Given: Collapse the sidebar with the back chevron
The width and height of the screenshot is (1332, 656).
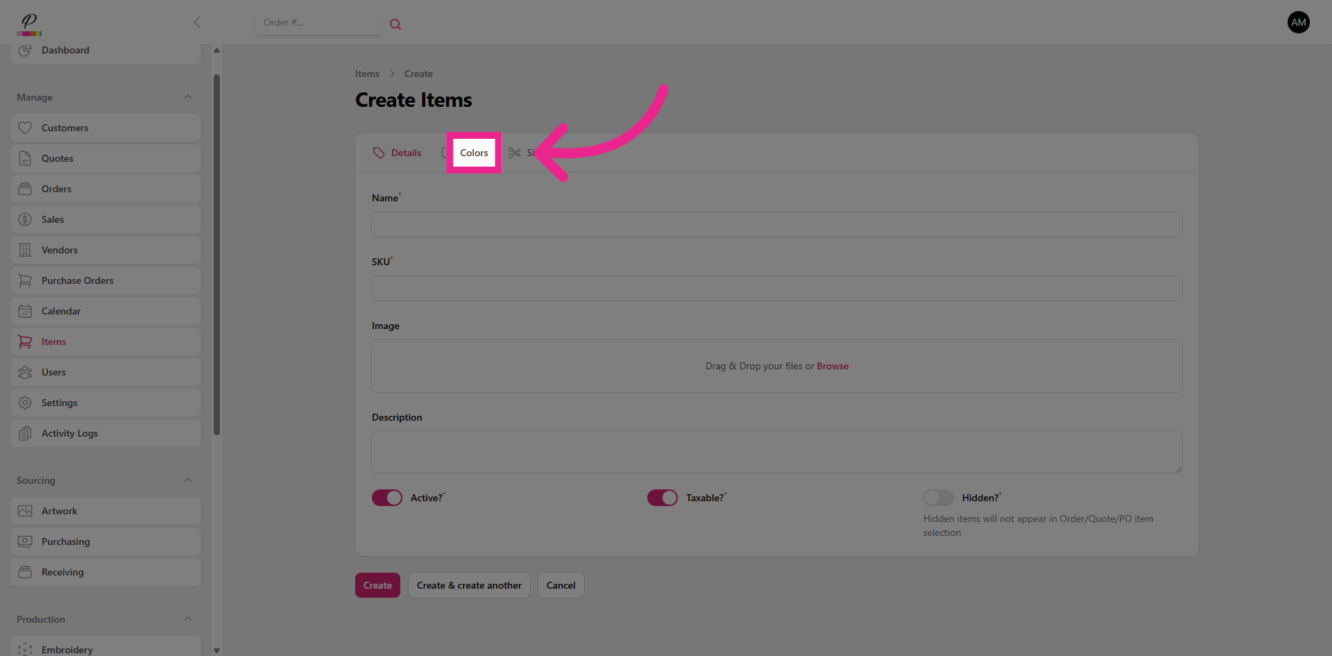Looking at the screenshot, I should coord(197,22).
